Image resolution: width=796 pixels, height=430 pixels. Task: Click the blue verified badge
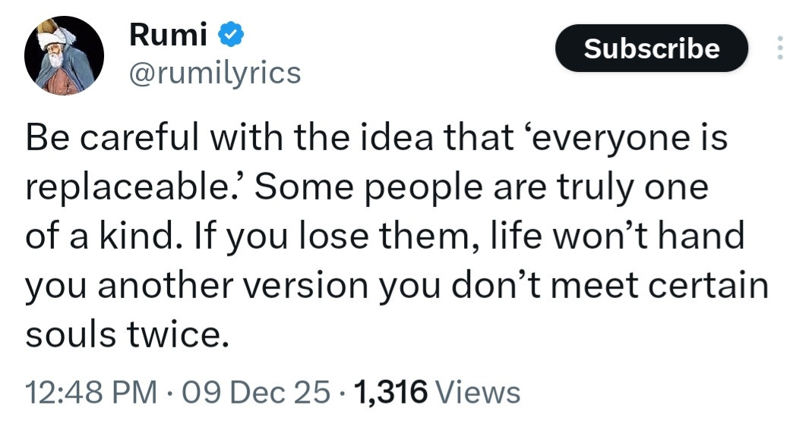(229, 34)
